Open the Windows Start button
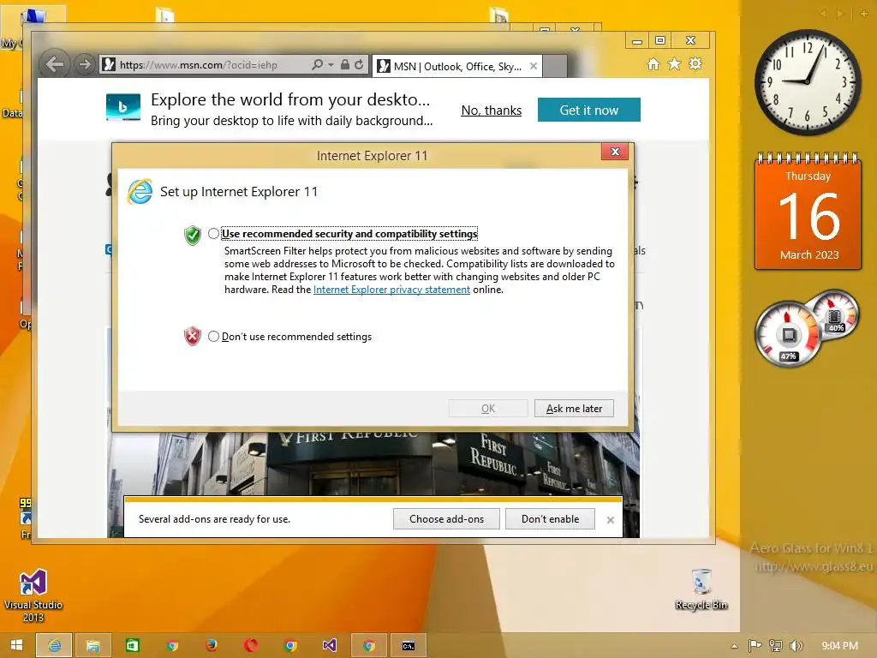The image size is (877, 658). tap(16, 645)
